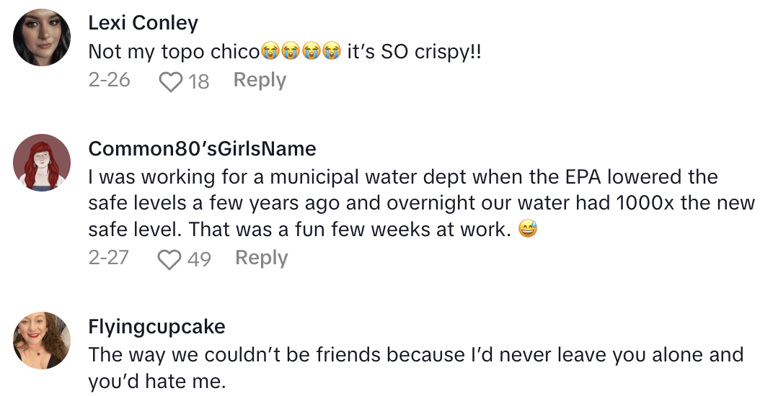View Flyingcupcake's profile photo
773x396 pixels.
click(x=43, y=340)
